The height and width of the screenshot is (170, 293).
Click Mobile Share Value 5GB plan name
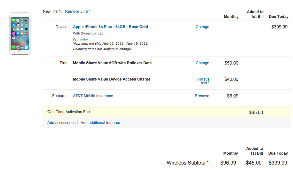(112, 63)
